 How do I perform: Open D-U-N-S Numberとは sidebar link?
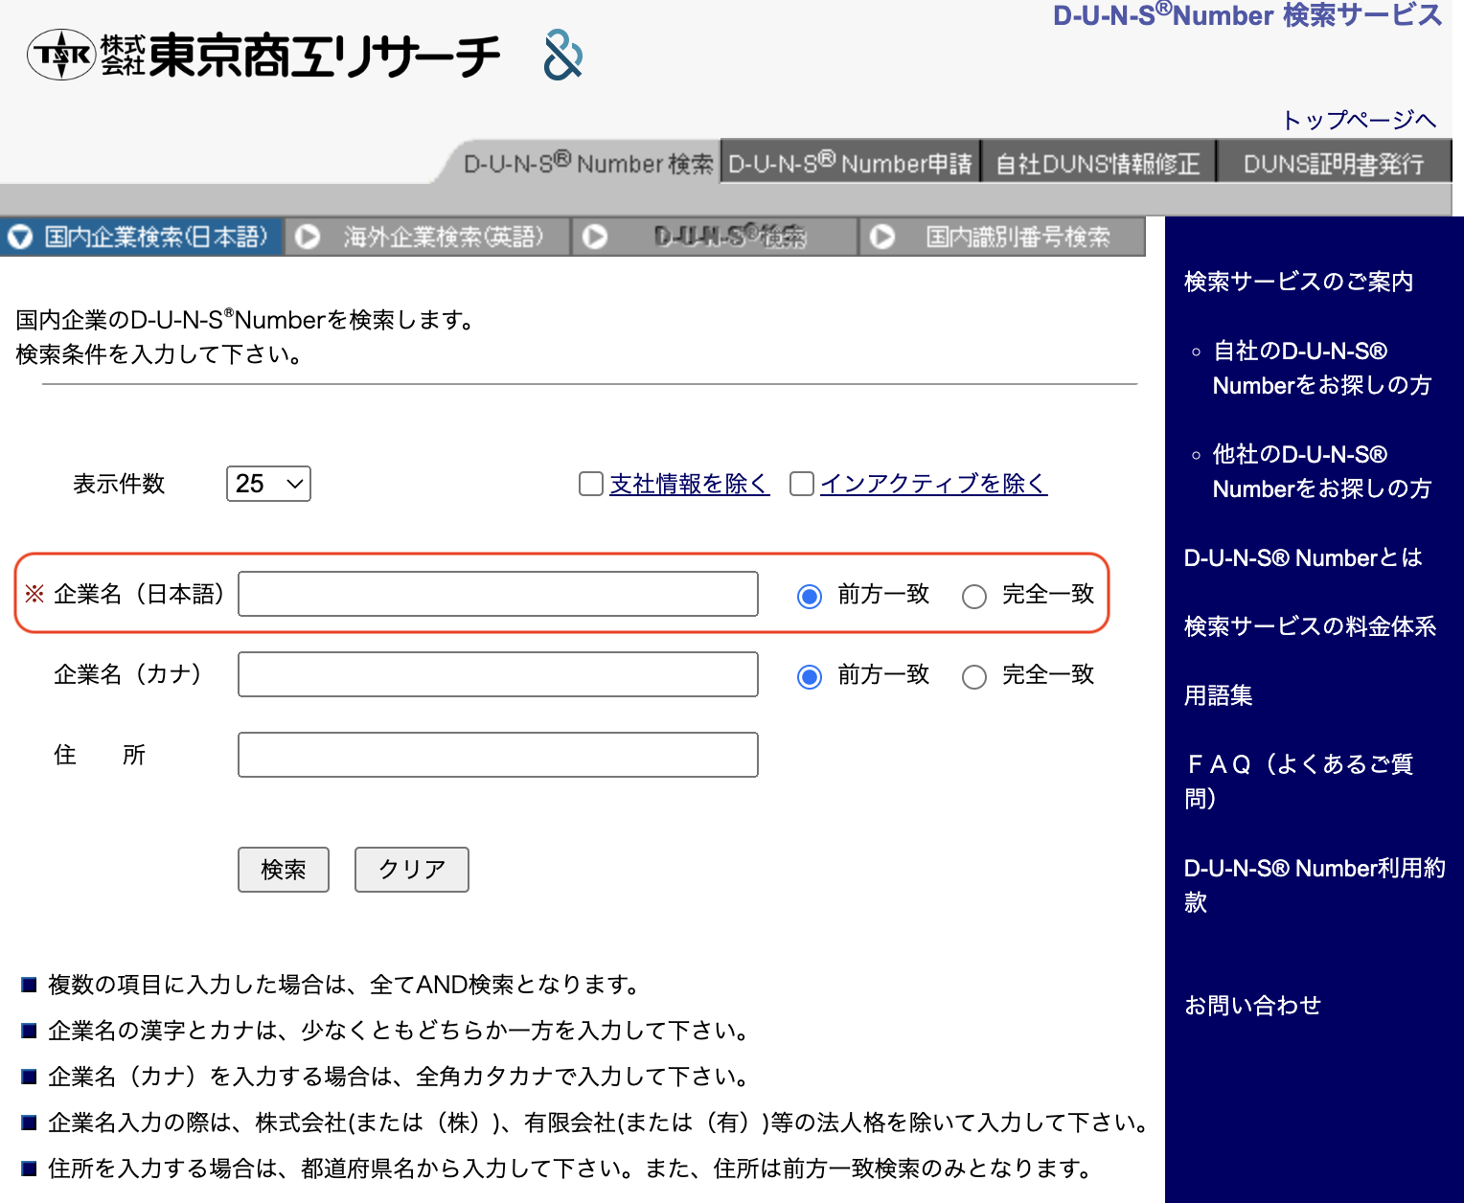[1303, 557]
